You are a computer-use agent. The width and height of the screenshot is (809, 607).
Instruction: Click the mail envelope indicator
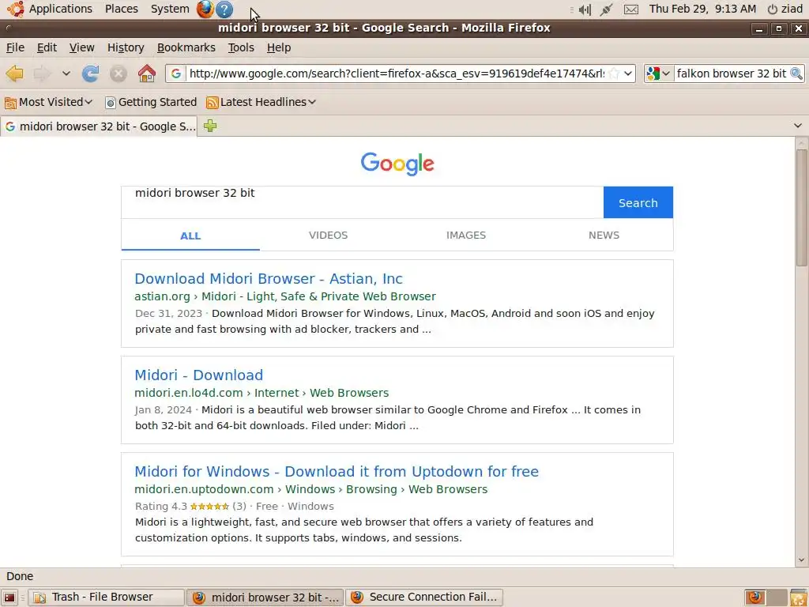[631, 9]
